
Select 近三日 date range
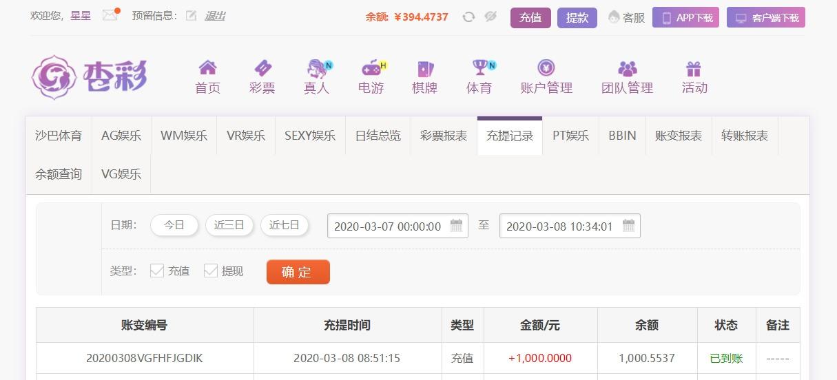coord(229,225)
